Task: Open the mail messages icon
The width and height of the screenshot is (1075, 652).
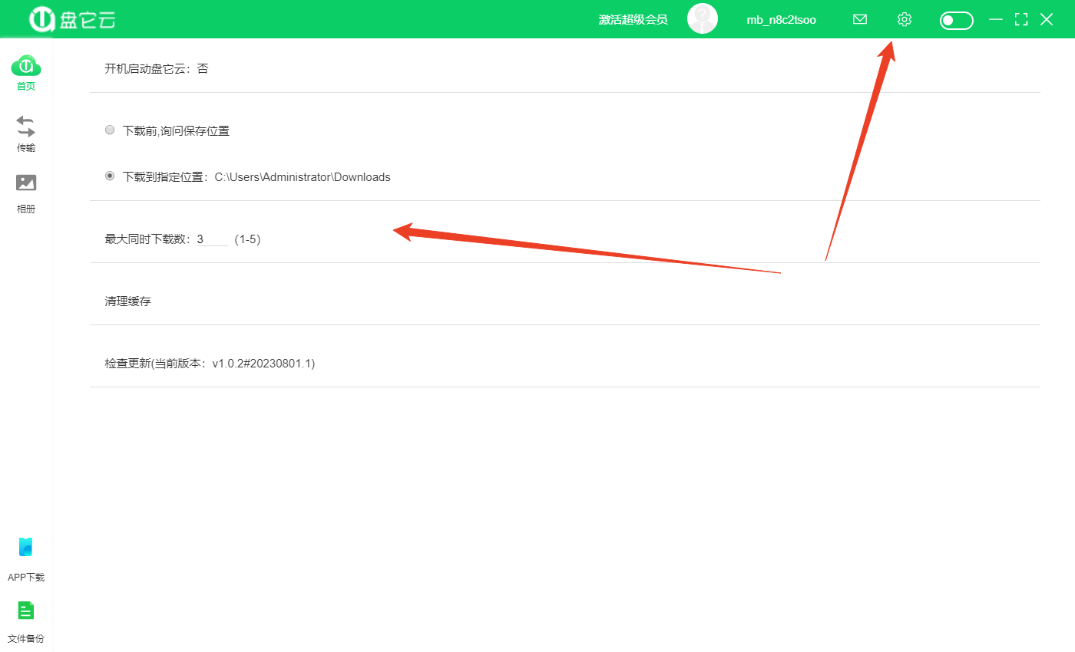Action: 860,20
